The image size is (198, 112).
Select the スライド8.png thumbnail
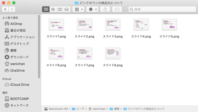pos(113,53)
